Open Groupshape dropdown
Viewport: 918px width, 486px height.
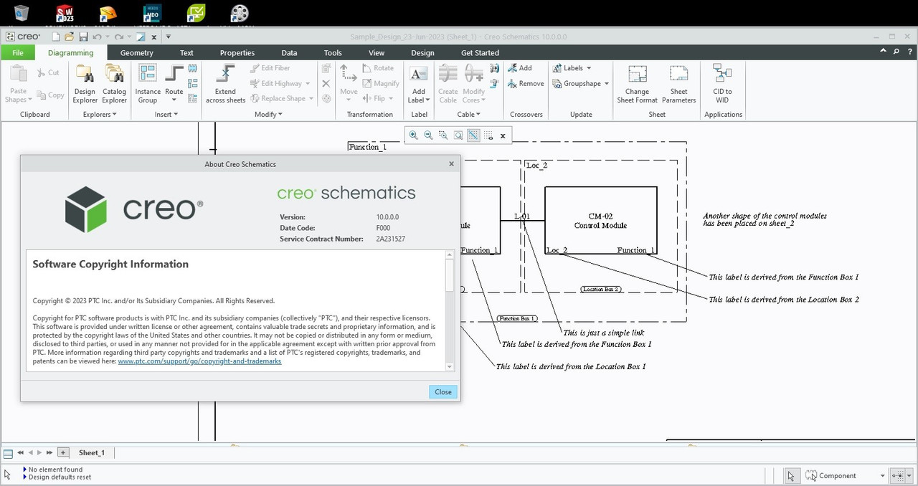point(580,83)
